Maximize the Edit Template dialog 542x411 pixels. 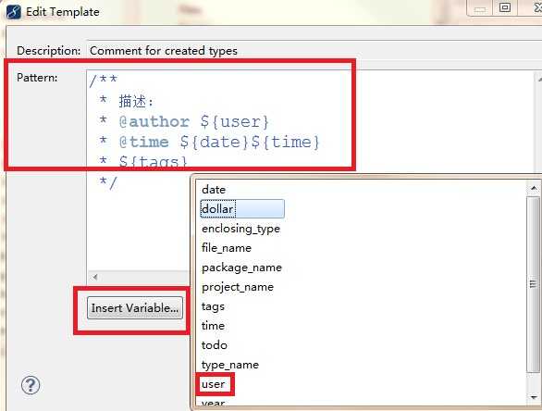504,7
